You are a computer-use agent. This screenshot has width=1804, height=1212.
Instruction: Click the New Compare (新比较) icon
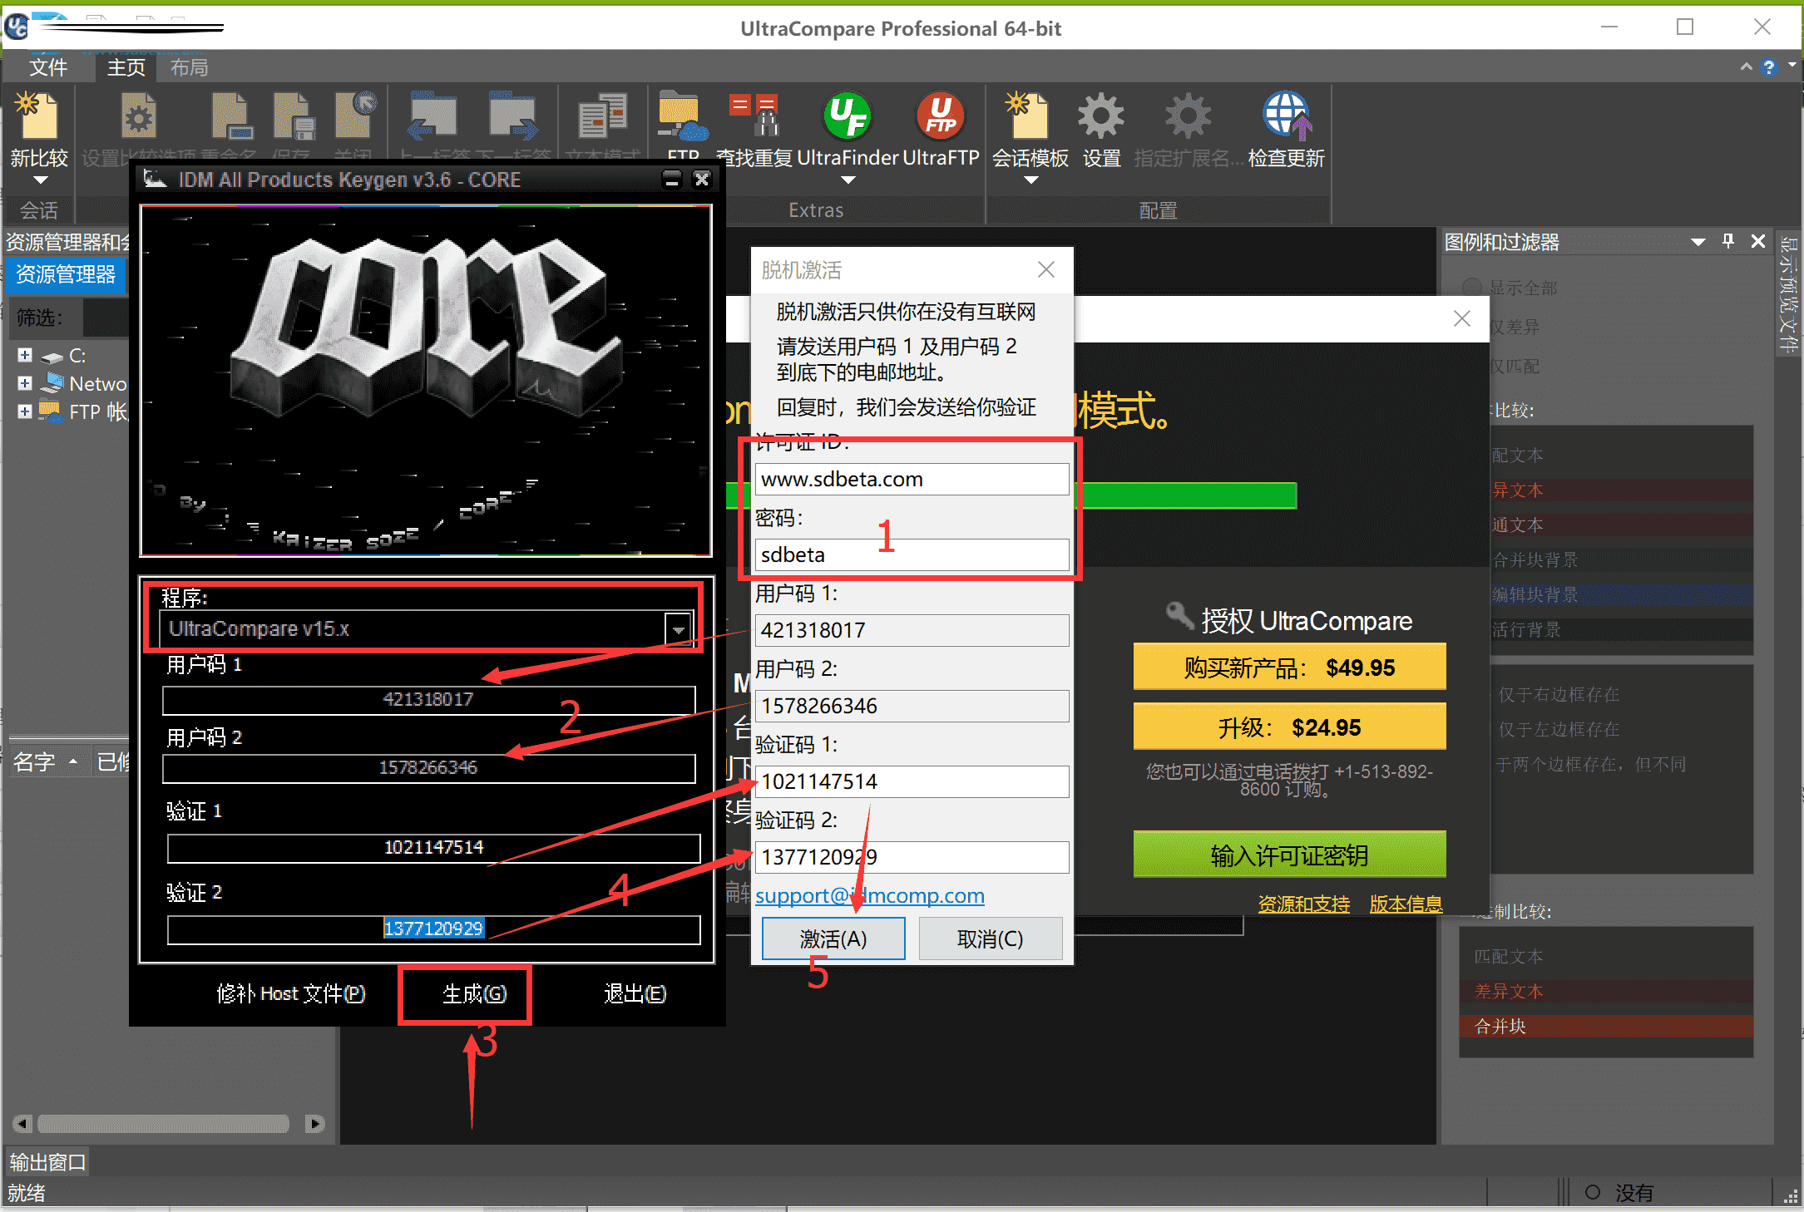38,116
